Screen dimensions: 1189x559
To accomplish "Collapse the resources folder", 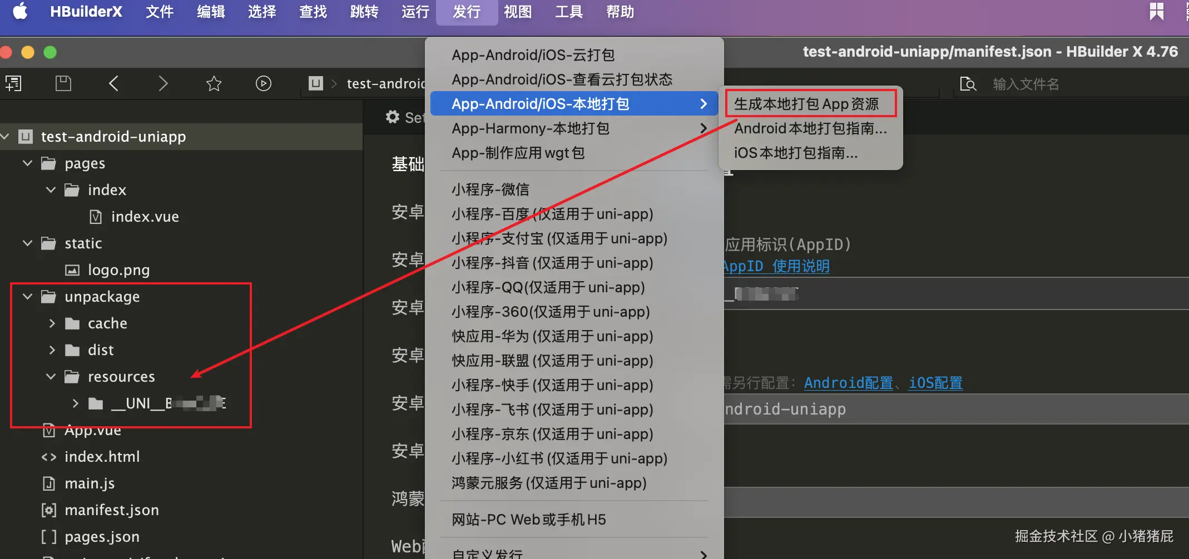I will 51,377.
